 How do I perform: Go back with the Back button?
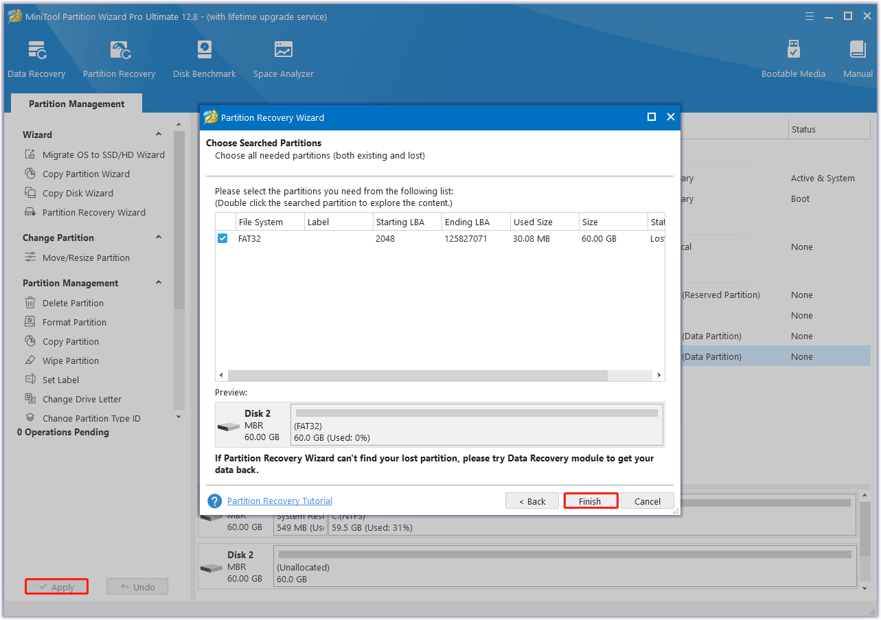532,501
